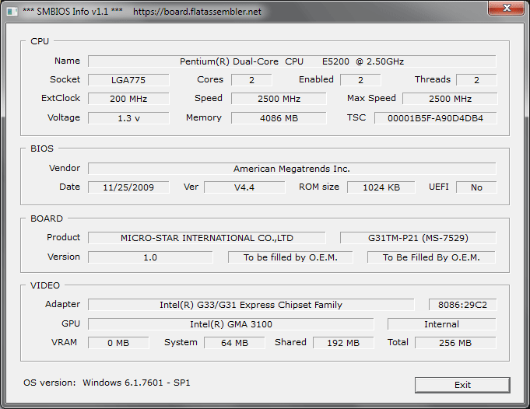Select the BIOS Date field 11/25/2009
The height and width of the screenshot is (409, 530).
[x=128, y=187]
